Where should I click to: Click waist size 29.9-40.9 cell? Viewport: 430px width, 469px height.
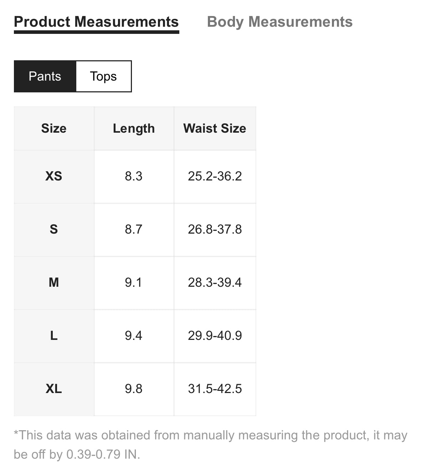215,336
